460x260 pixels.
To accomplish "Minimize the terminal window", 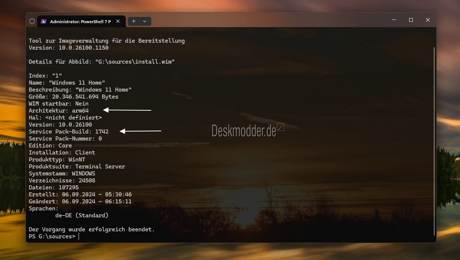I will coord(394,20).
